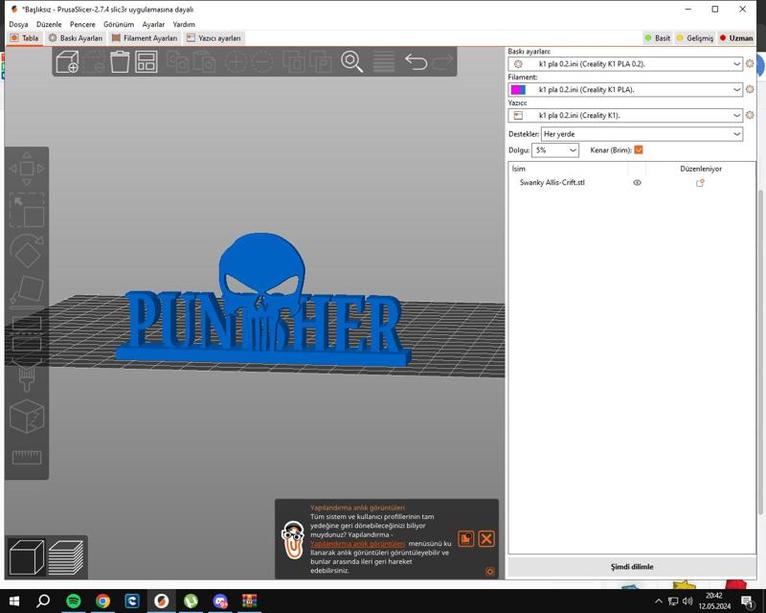
Task: Open Spotify from the taskbar
Action: click(x=74, y=601)
